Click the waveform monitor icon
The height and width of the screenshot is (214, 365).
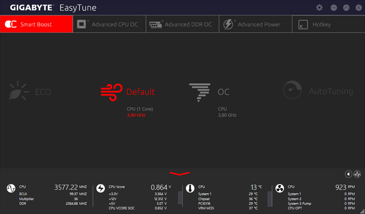click(x=357, y=174)
